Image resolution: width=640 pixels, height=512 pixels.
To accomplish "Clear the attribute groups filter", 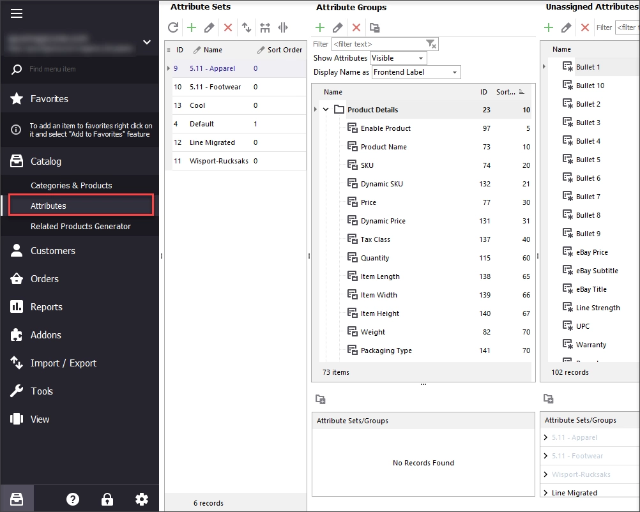I will tap(431, 43).
